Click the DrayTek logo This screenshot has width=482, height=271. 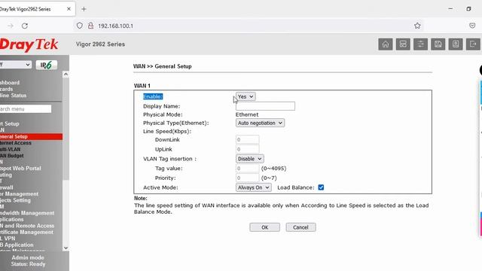coord(29,45)
